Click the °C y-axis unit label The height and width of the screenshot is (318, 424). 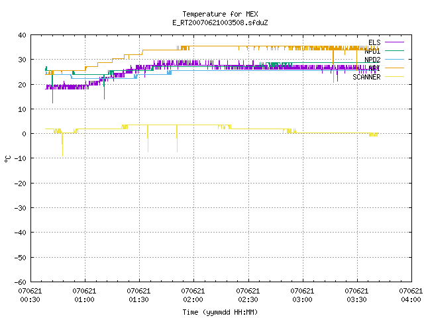tap(7, 159)
